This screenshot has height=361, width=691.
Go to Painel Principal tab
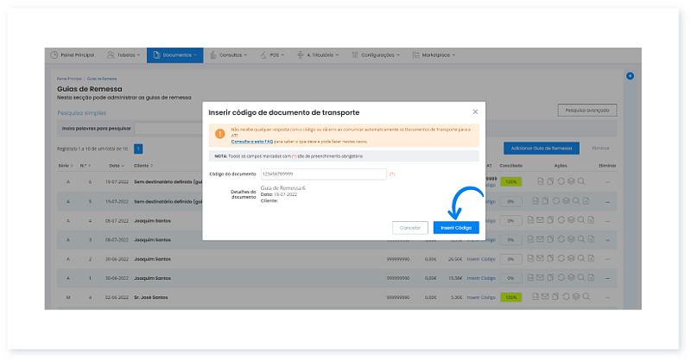pyautogui.click(x=73, y=54)
